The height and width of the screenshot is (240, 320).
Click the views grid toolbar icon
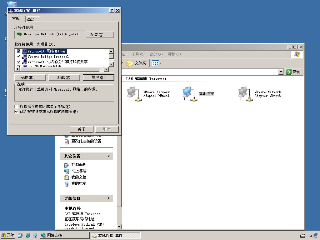tap(155, 63)
